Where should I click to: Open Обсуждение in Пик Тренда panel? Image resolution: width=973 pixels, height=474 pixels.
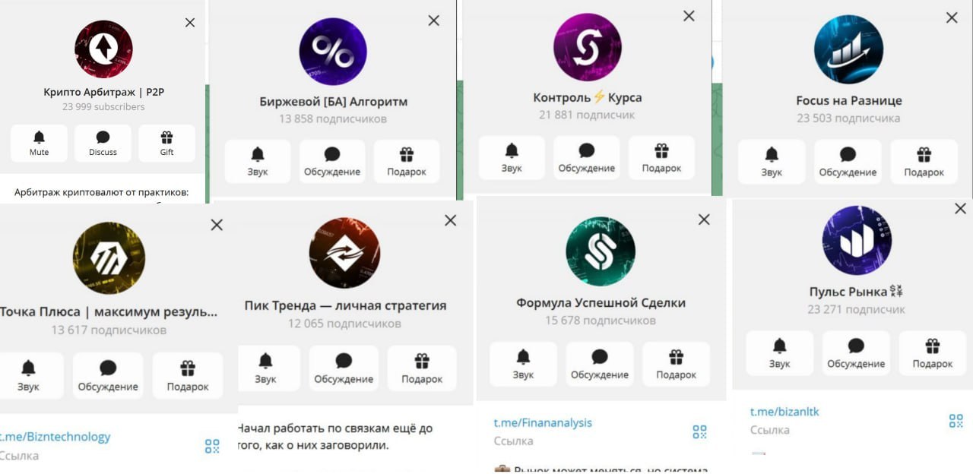[x=344, y=368]
